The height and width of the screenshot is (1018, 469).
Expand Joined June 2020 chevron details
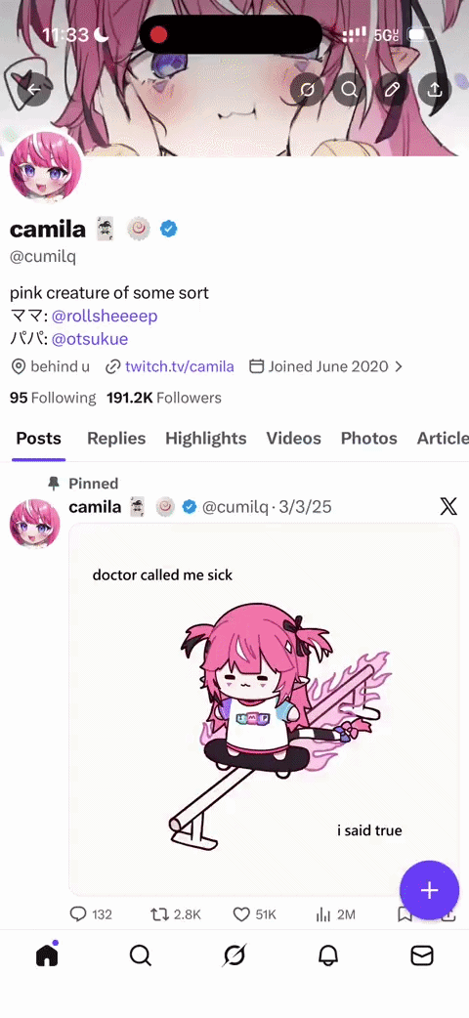pos(399,366)
